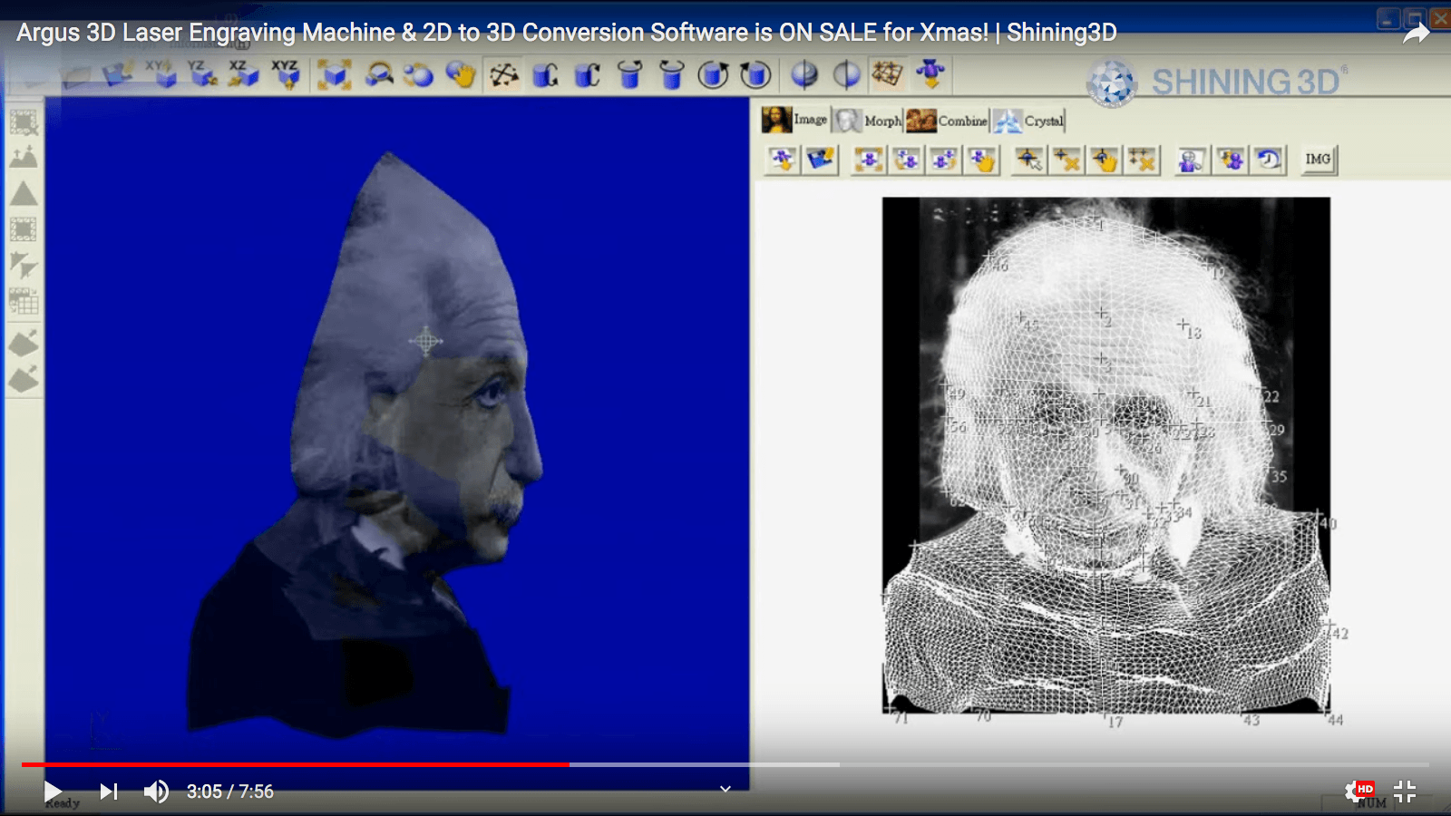Screen dimensions: 1451x816
Task: Click the solid triangle icon in left sidebar
Action: pyautogui.click(x=24, y=194)
